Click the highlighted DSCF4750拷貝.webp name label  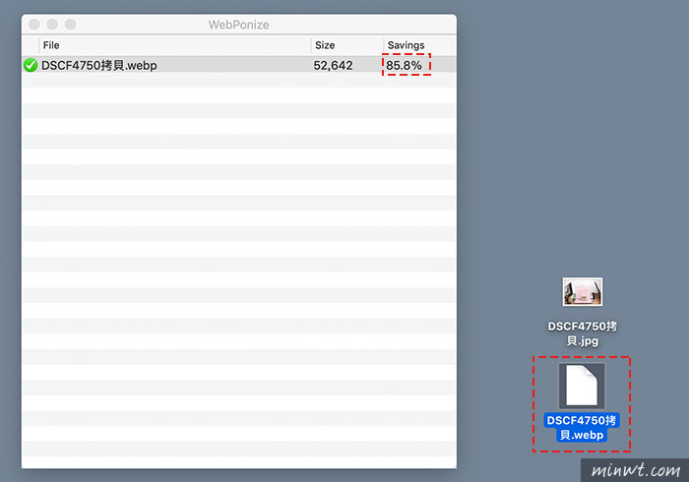582,427
